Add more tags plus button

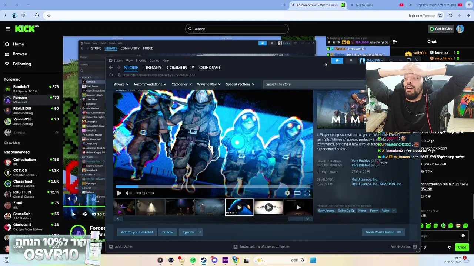(x=394, y=211)
